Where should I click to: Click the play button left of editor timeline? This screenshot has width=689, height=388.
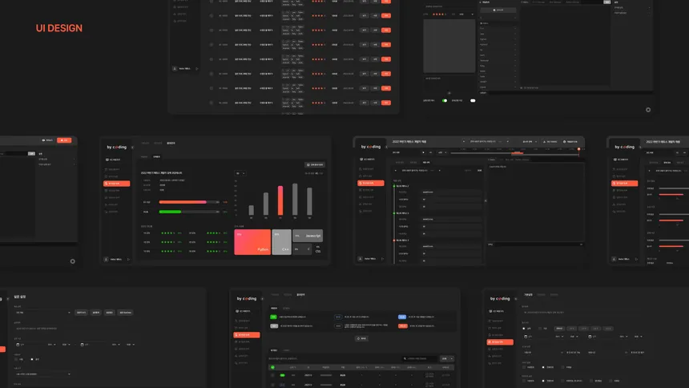[x=423, y=152]
